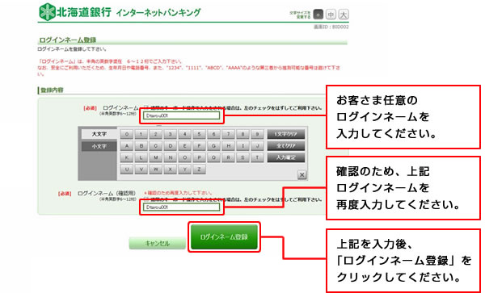Tap the U key on virtual keyboard
Image resolution: width=485 pixels, height=293 pixels.
tap(127, 170)
